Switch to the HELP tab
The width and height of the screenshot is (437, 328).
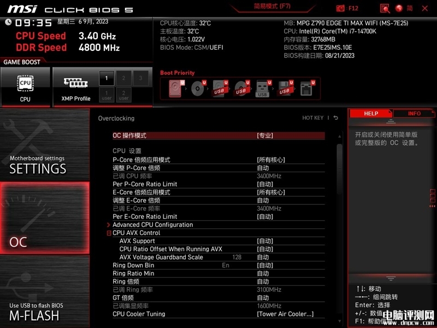(371, 114)
